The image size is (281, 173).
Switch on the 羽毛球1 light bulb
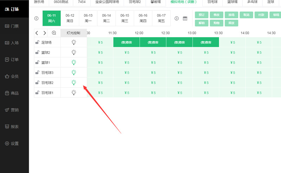pos(74,93)
